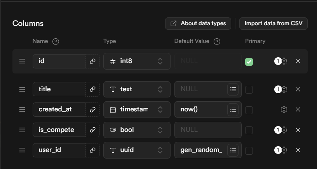Open the gear settings for created_at column

pyautogui.click(x=284, y=109)
